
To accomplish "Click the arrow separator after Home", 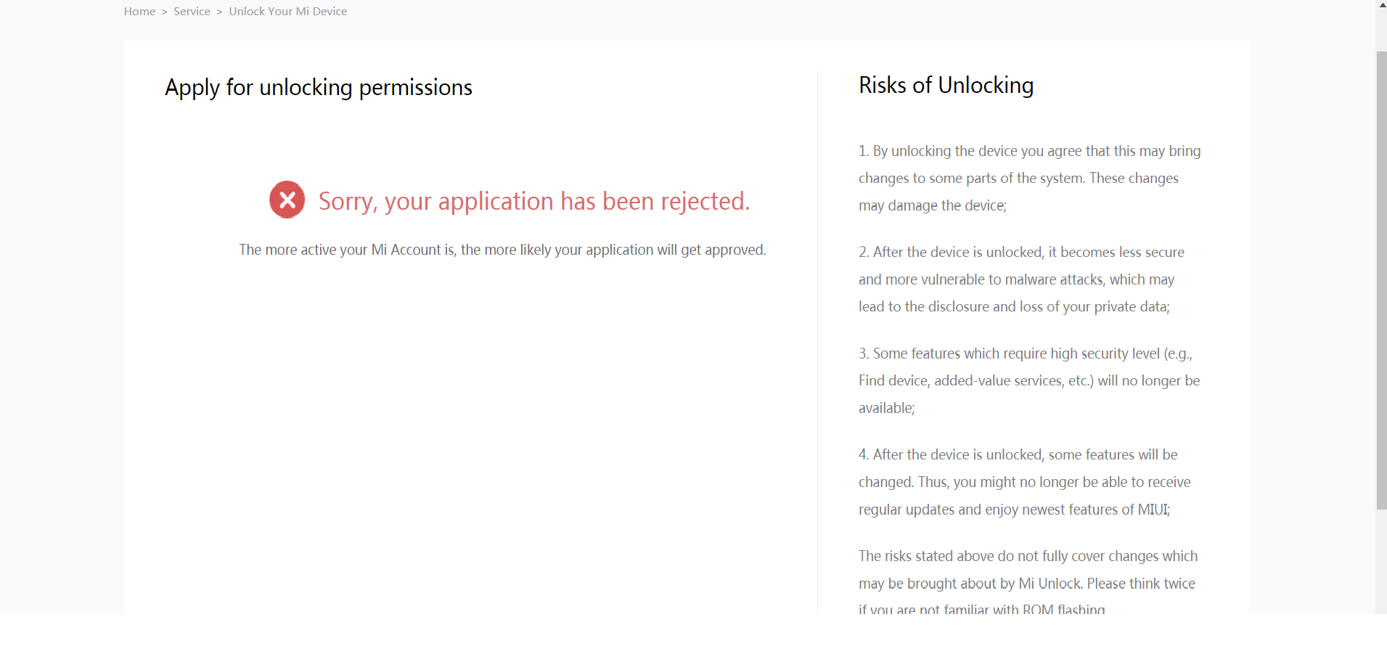I will pyautogui.click(x=165, y=12).
